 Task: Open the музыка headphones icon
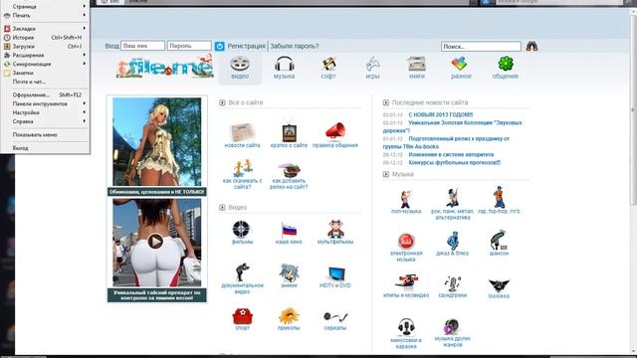(284, 64)
